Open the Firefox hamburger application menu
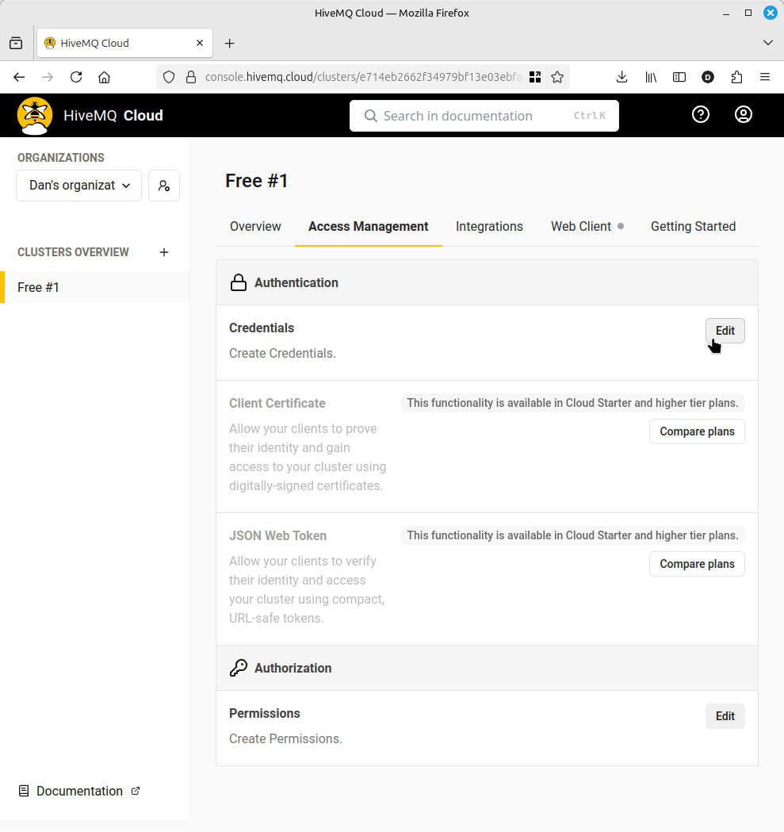 click(765, 77)
